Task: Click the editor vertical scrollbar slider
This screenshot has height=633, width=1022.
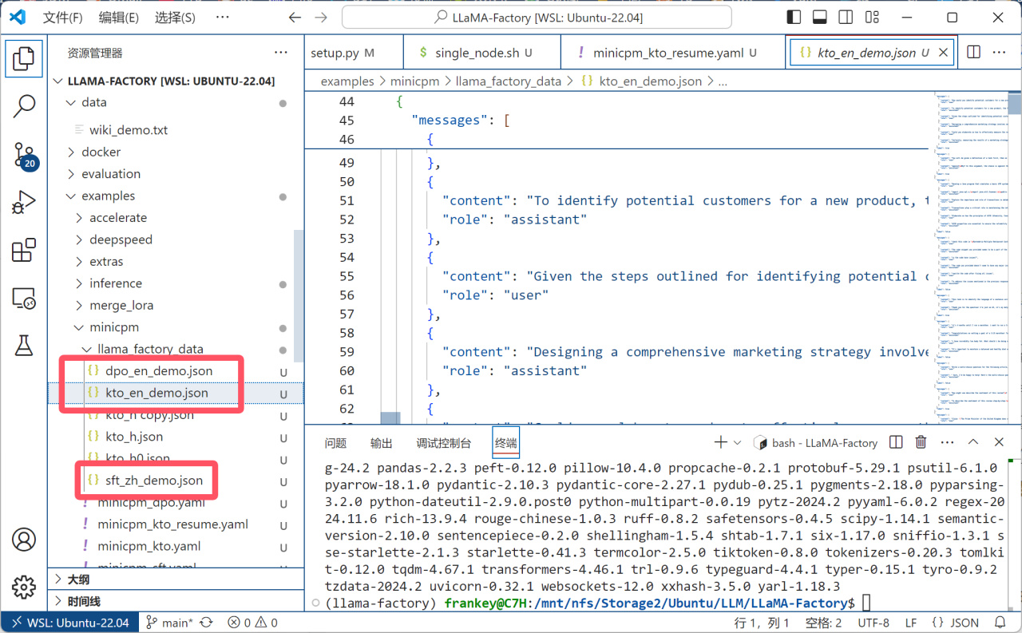Action: click(x=1015, y=105)
